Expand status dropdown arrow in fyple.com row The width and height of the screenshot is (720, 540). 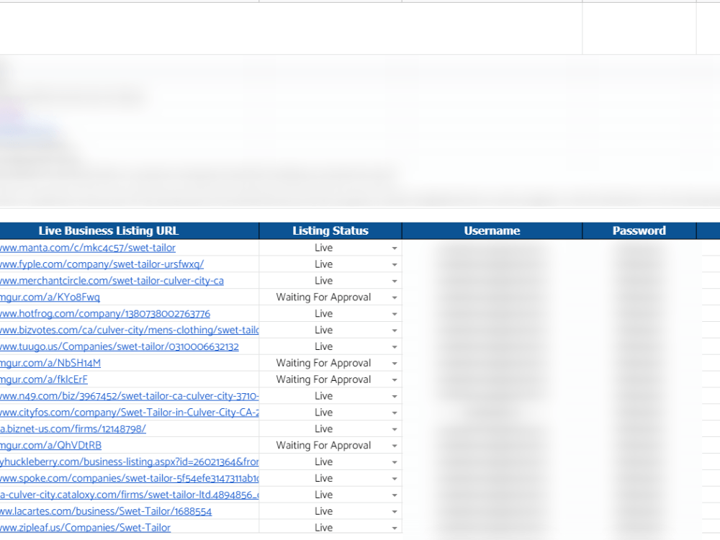pos(395,265)
